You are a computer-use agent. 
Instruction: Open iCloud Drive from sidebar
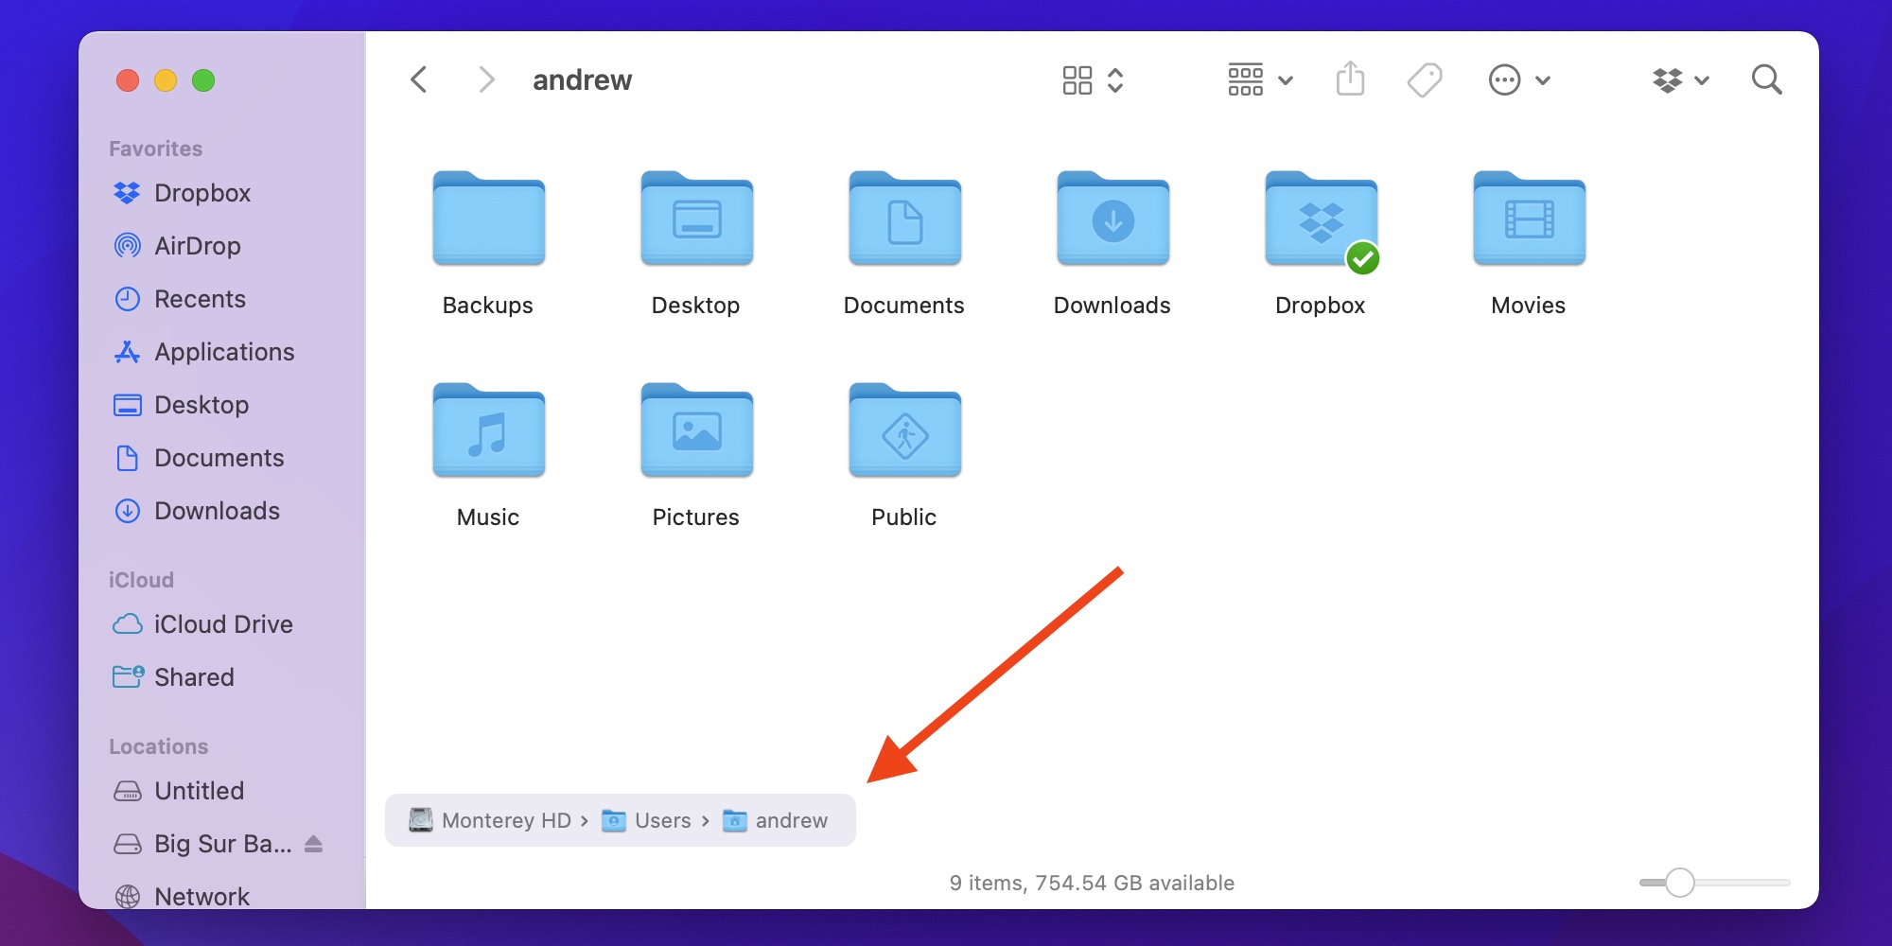tap(223, 624)
